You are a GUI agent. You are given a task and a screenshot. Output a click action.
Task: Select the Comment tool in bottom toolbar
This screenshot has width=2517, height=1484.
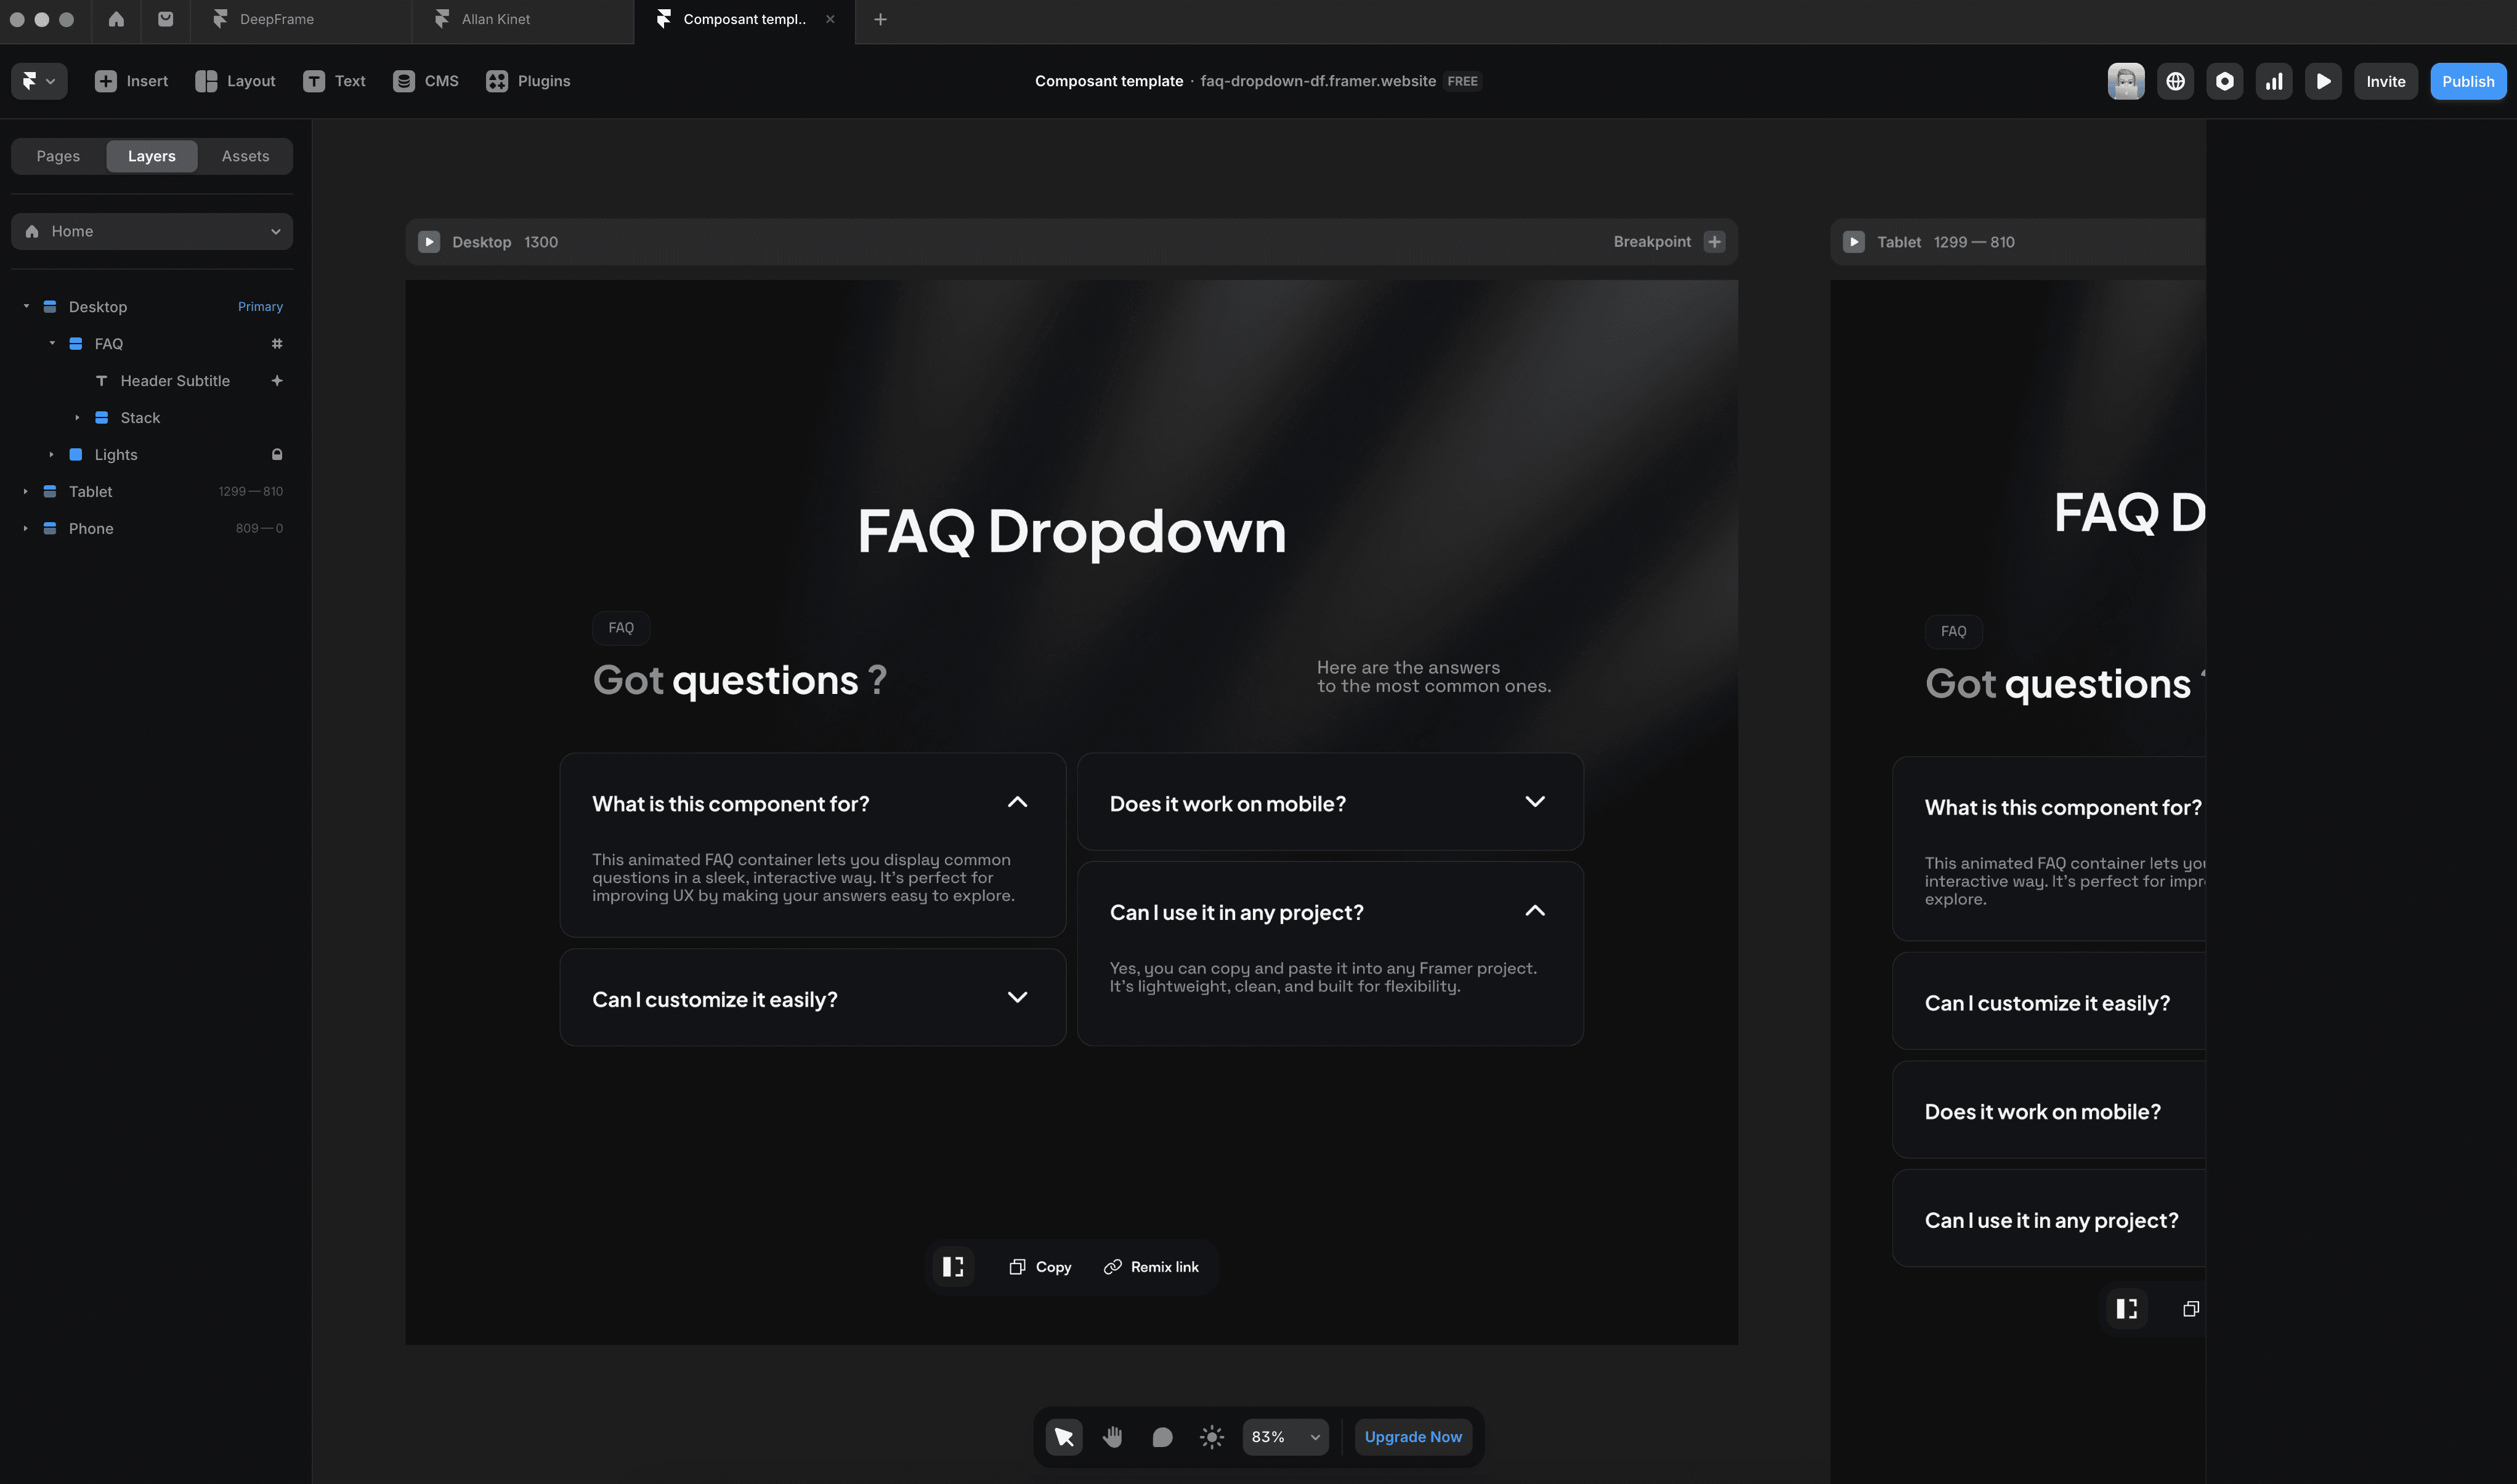[x=1161, y=1437]
